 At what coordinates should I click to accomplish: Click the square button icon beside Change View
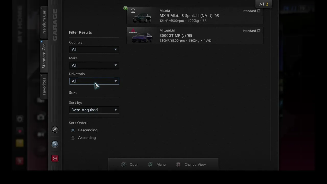tap(179, 165)
